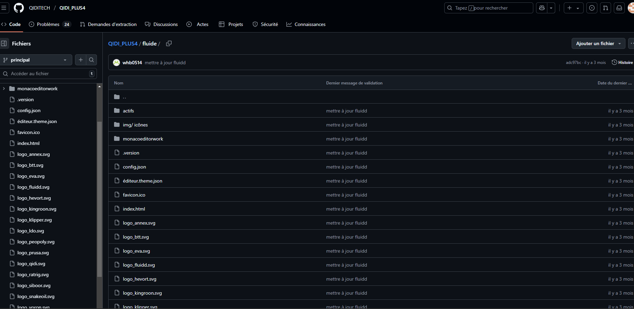634x309 pixels.
Task: Open the Histoire commit history
Action: [x=622, y=63]
